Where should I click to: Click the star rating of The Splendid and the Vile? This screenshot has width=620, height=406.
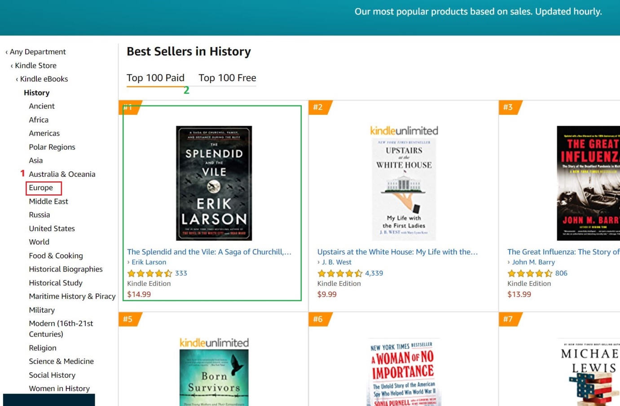point(150,273)
